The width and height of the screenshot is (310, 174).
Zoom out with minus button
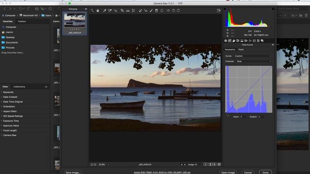(92, 164)
